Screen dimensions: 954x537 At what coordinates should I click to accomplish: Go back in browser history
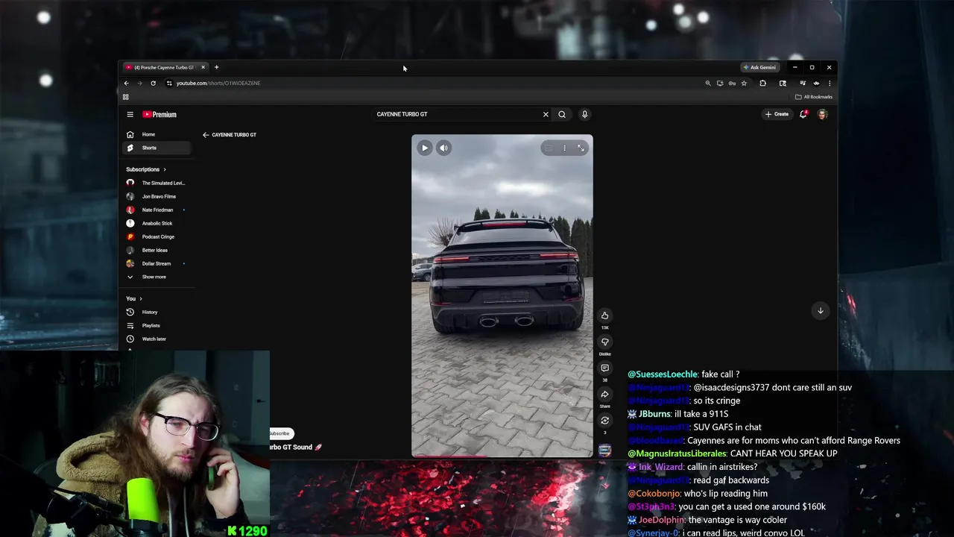click(126, 83)
